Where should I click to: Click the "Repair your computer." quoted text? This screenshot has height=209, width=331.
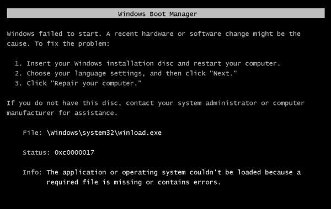[96, 84]
